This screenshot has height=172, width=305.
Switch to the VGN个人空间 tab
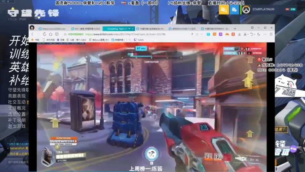click(183, 29)
